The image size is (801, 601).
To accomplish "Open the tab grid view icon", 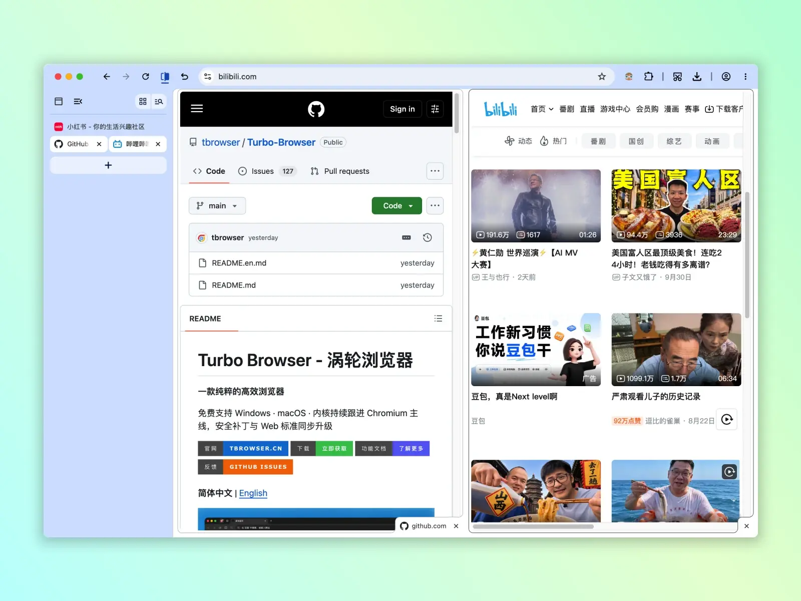I will (x=143, y=101).
